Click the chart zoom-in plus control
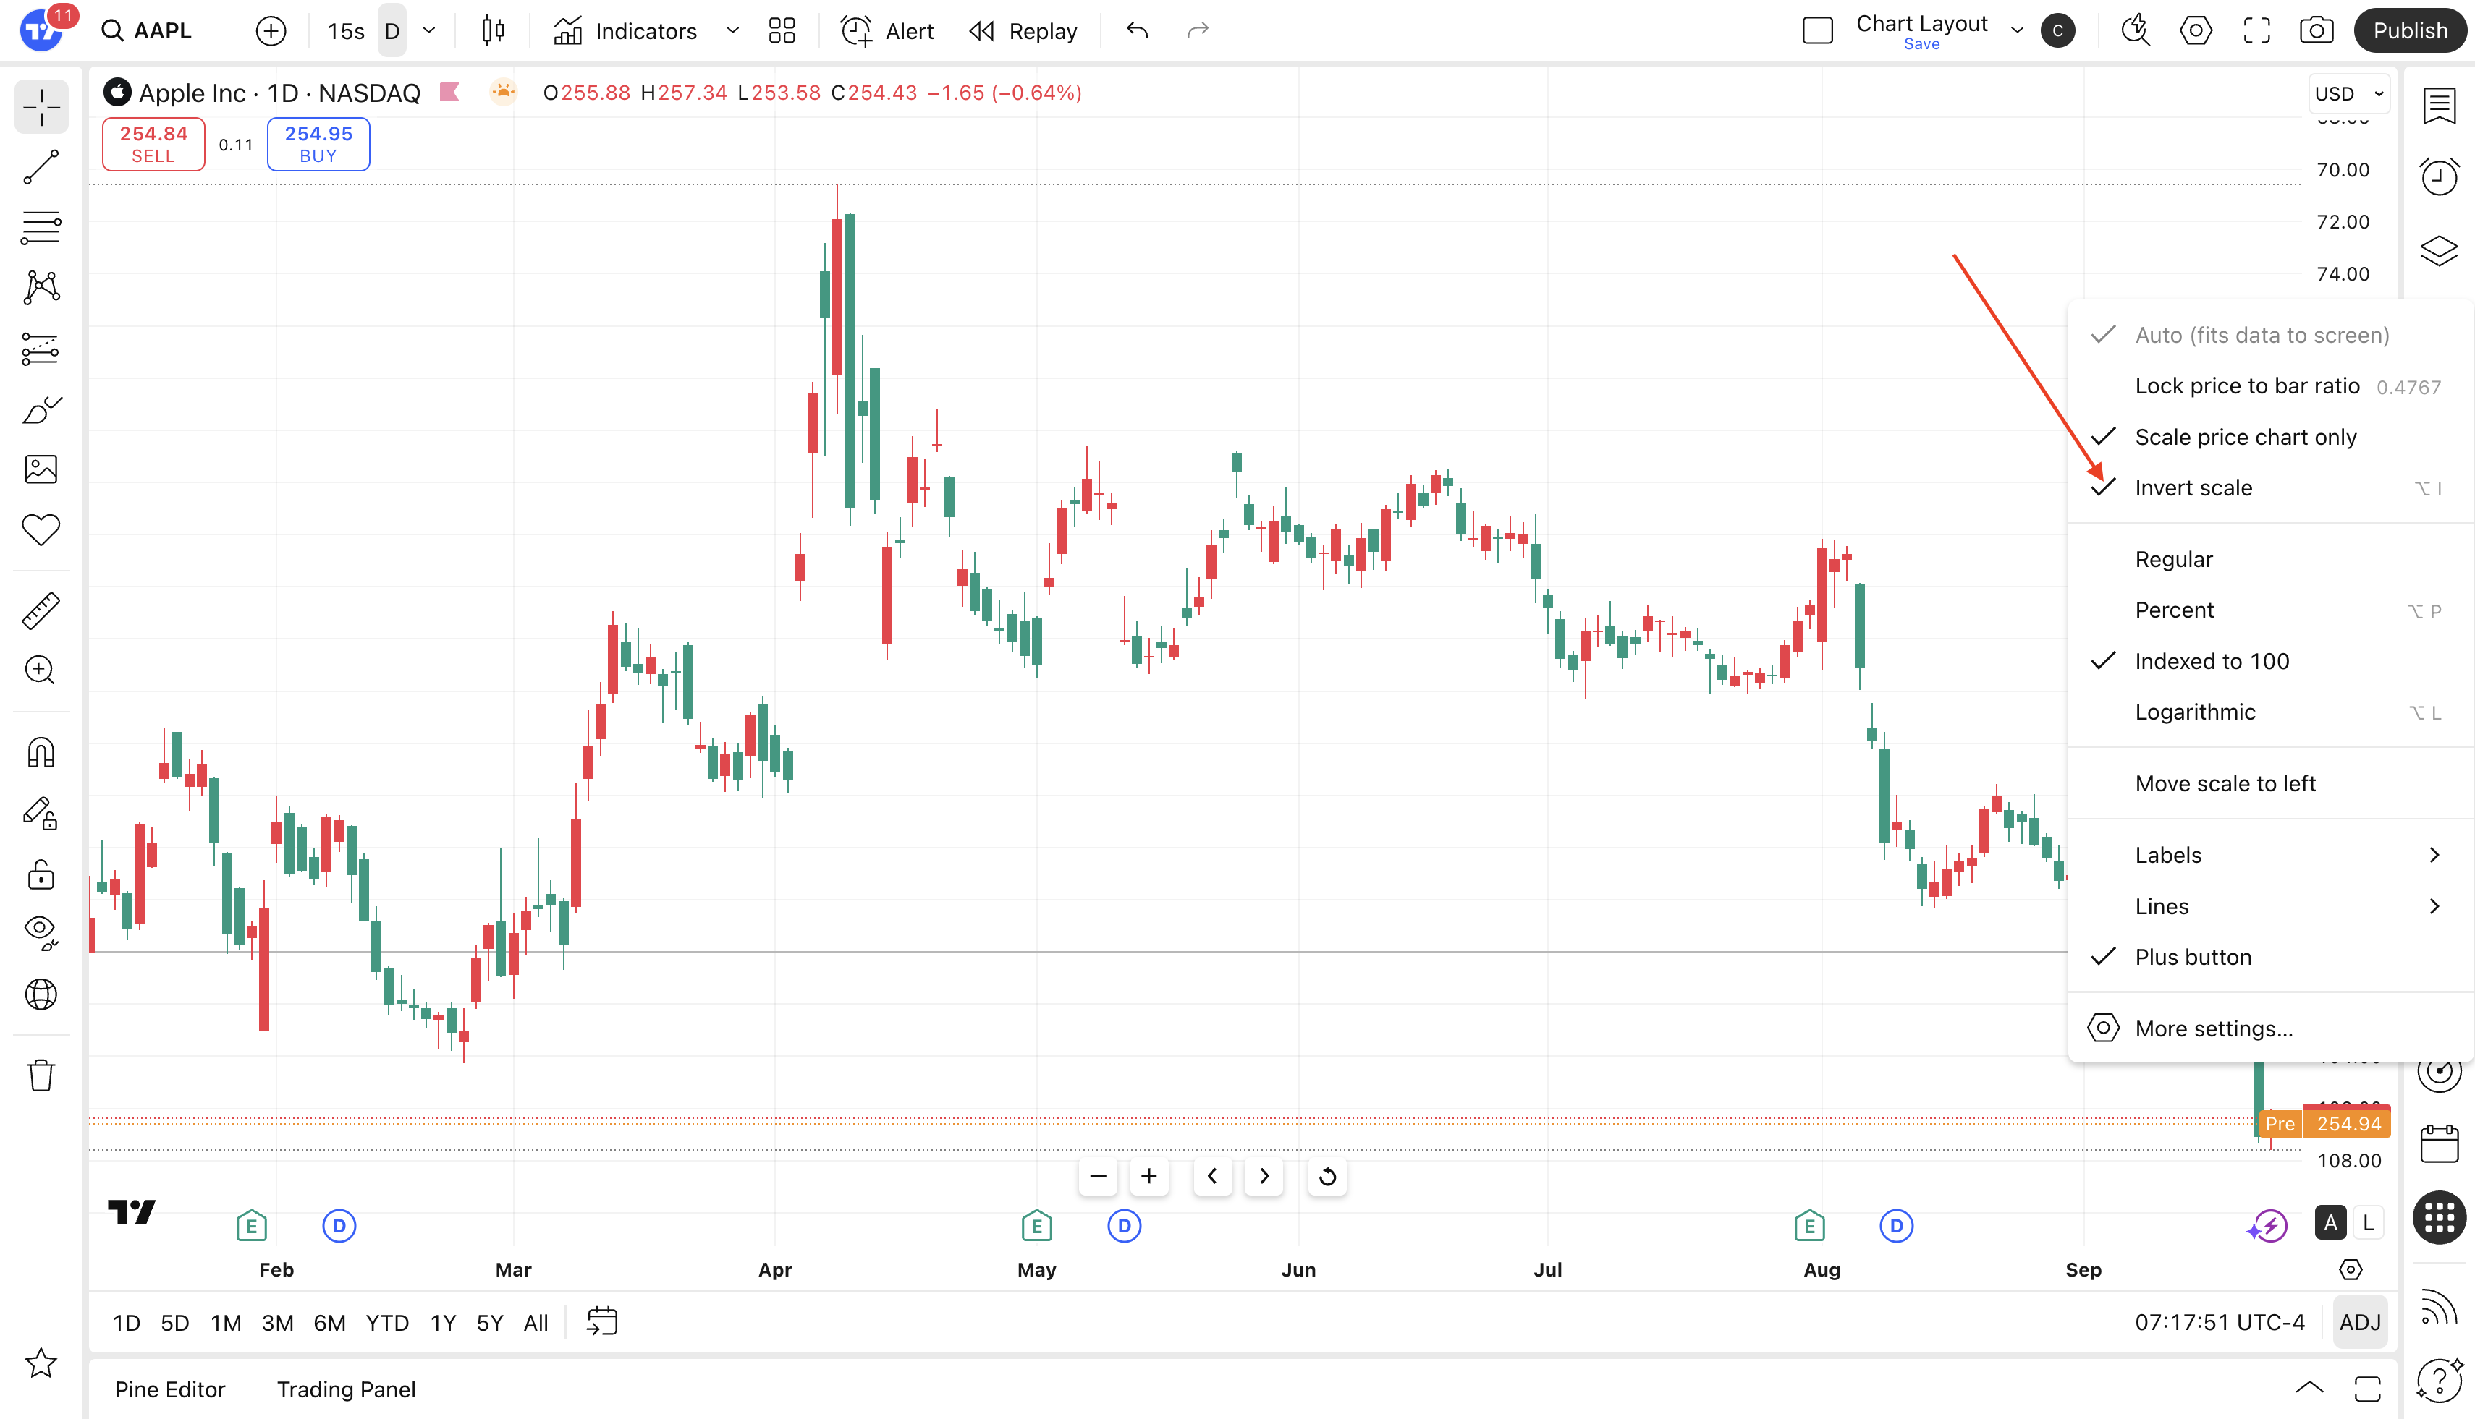Image resolution: width=2475 pixels, height=1419 pixels. 1148,1176
